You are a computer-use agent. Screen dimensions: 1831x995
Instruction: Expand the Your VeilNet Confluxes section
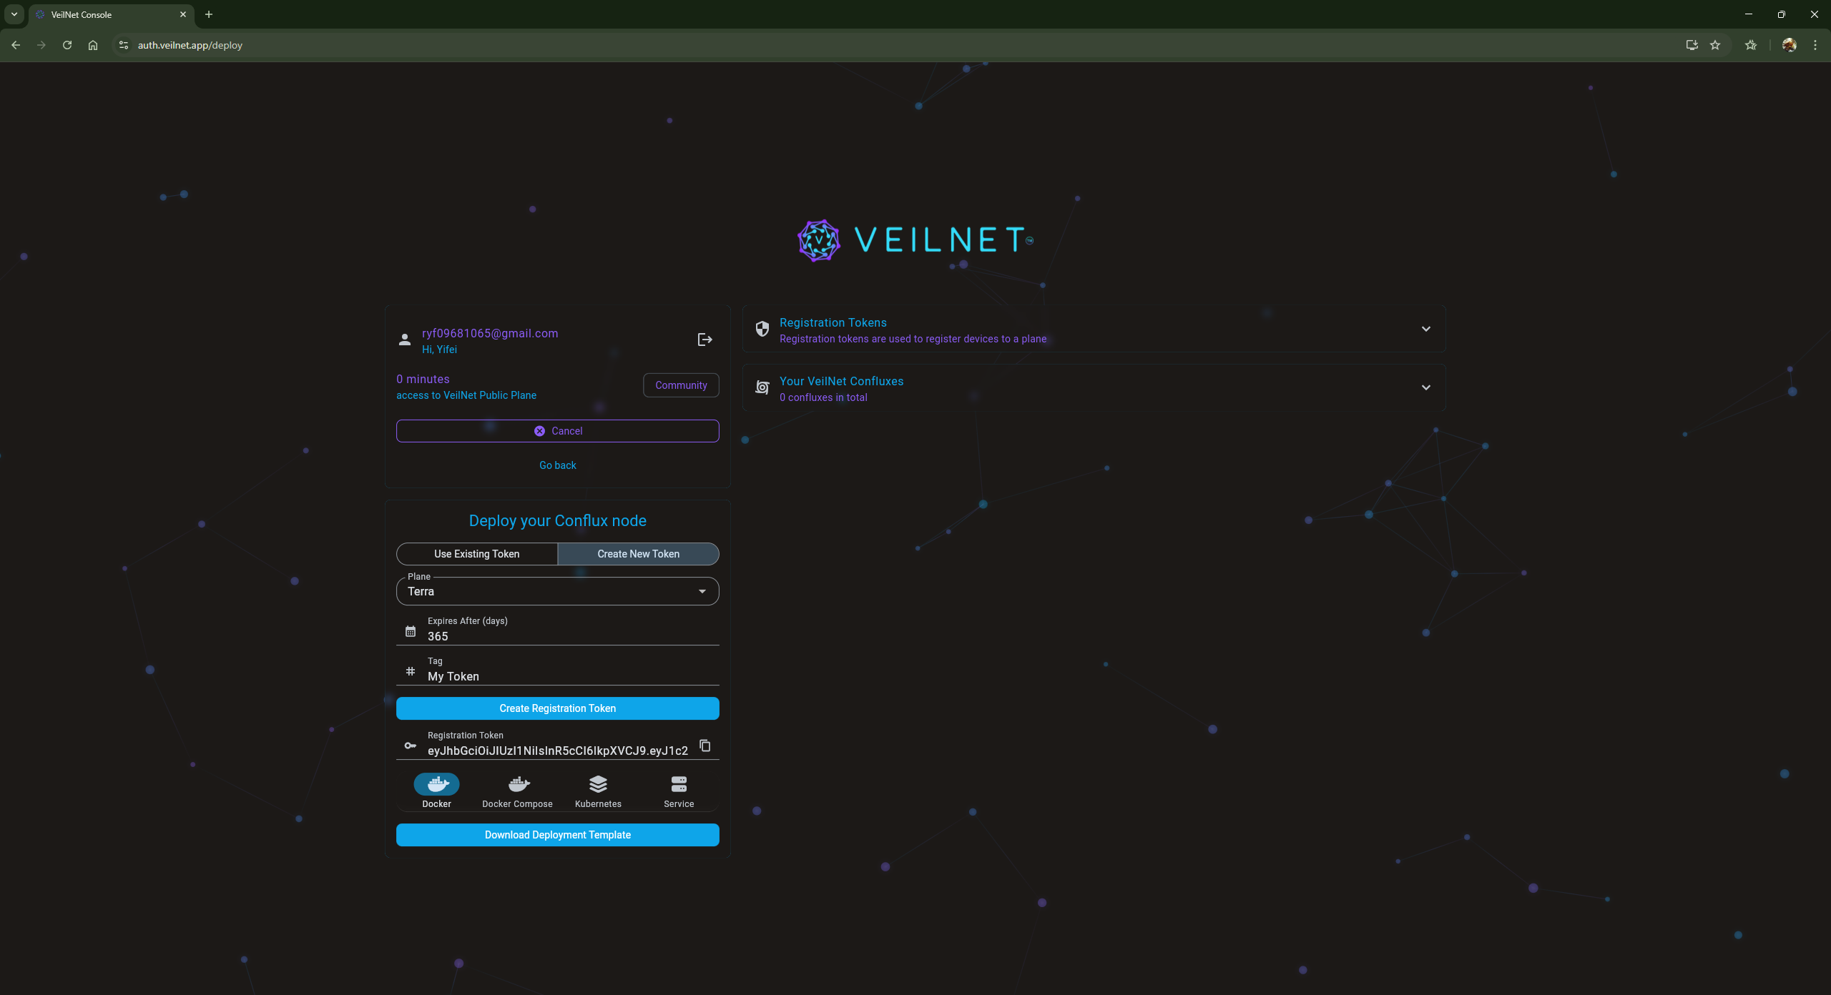coord(1425,387)
